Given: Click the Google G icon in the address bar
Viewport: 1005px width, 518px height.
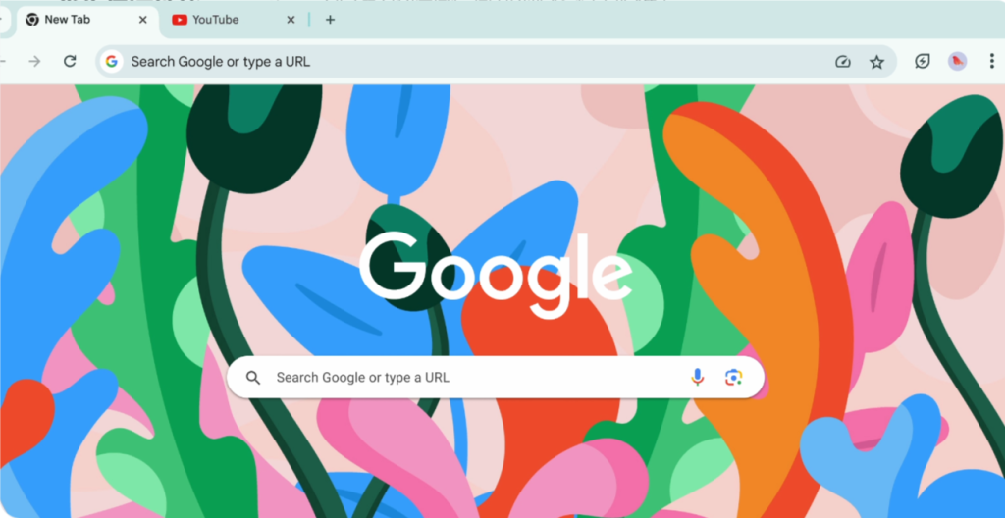Looking at the screenshot, I should click(x=112, y=62).
